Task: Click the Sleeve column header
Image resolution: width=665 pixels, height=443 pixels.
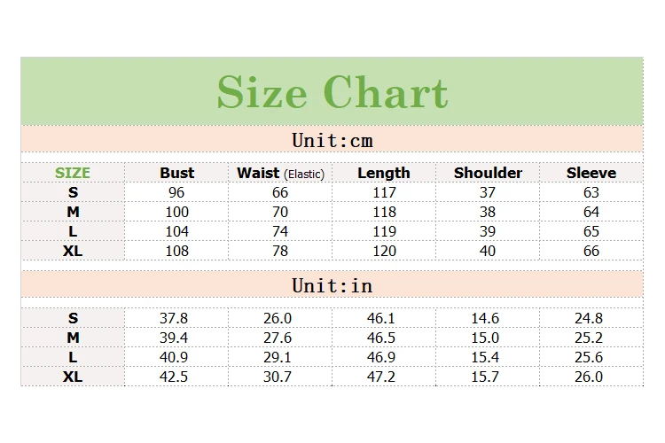Action: tap(591, 173)
